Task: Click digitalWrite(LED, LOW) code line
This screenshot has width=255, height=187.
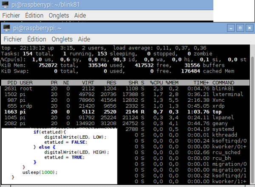Action: click(x=75, y=137)
